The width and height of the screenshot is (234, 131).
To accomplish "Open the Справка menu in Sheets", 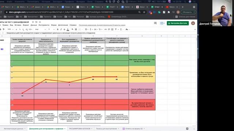I will click(x=73, y=25).
